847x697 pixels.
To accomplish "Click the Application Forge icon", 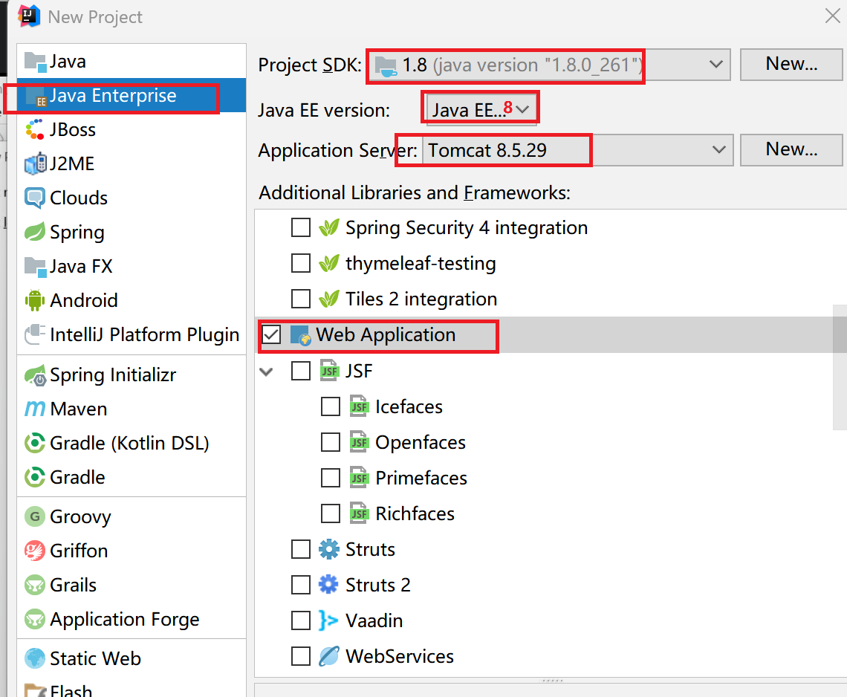I will click(x=35, y=619).
